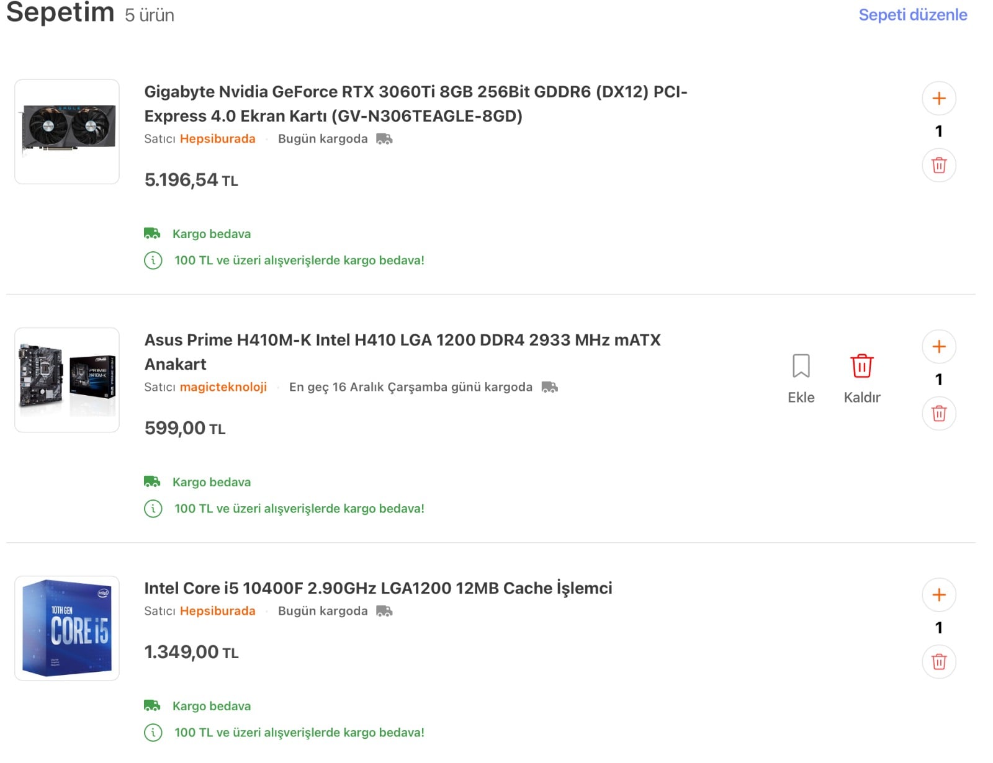
Task: Click the 5 ürün item count
Action: tap(150, 15)
